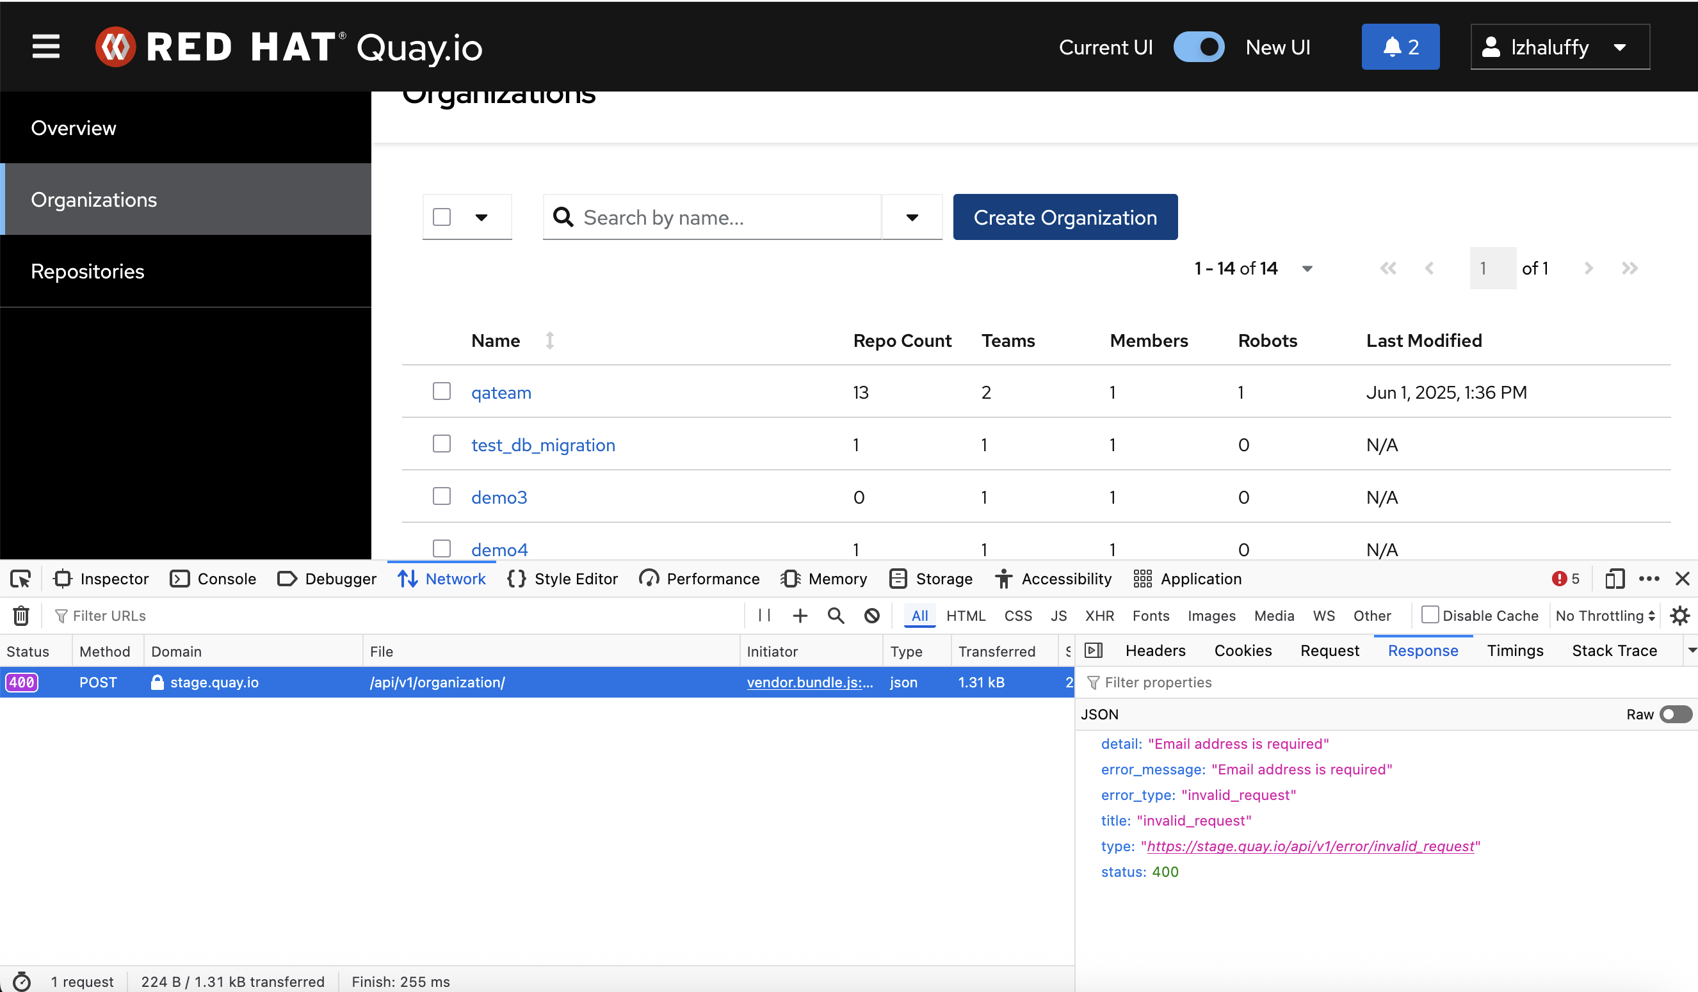Toggle Raw response view
Image resolution: width=1698 pixels, height=992 pixels.
click(1675, 714)
